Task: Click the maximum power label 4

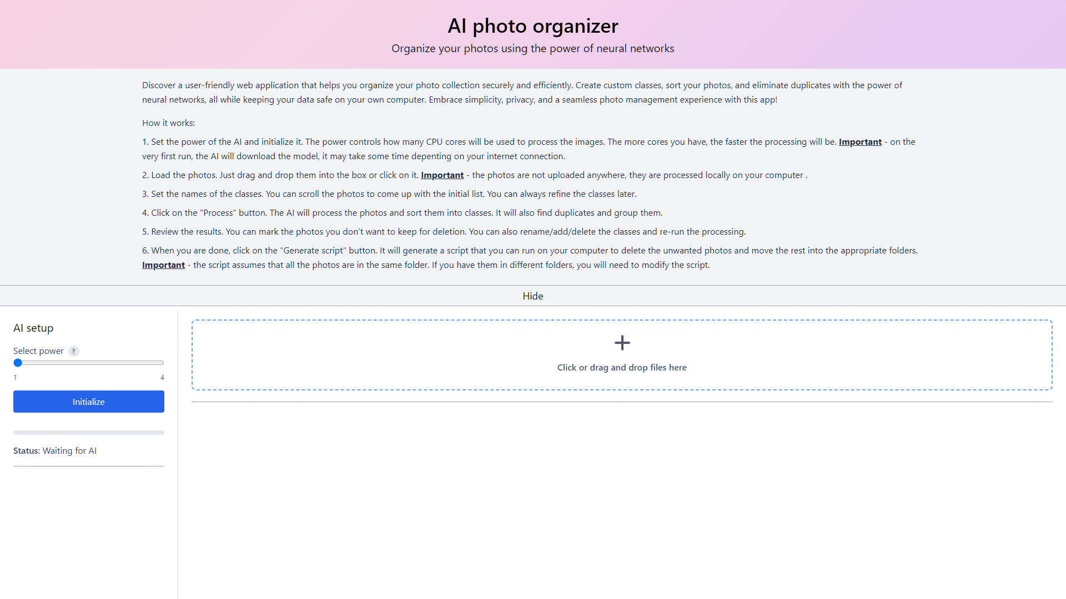Action: (x=162, y=377)
